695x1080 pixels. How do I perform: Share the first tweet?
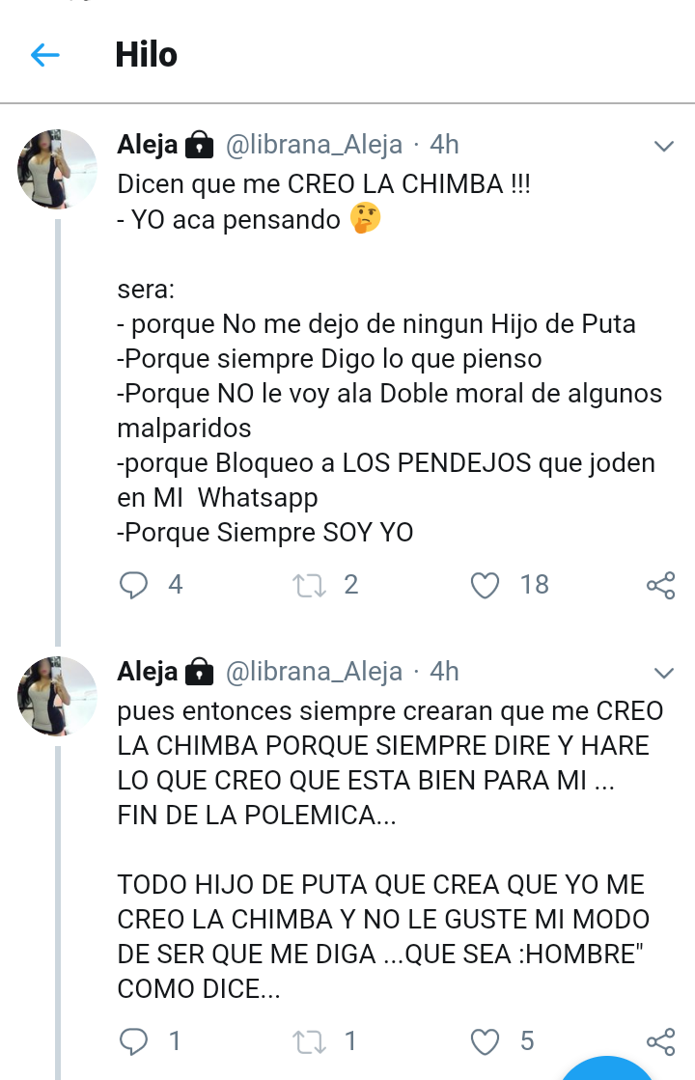660,585
